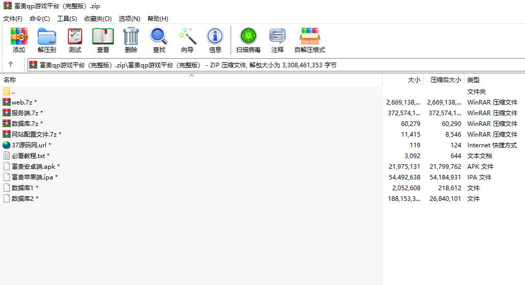Open the Help 帮助(H) menu

point(158,19)
